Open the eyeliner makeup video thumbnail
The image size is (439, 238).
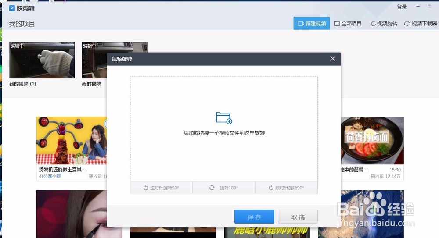click(72, 214)
